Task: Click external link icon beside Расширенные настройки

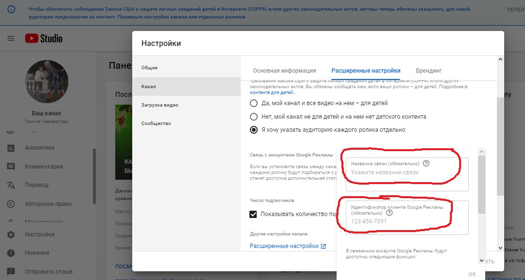Action: [323, 246]
